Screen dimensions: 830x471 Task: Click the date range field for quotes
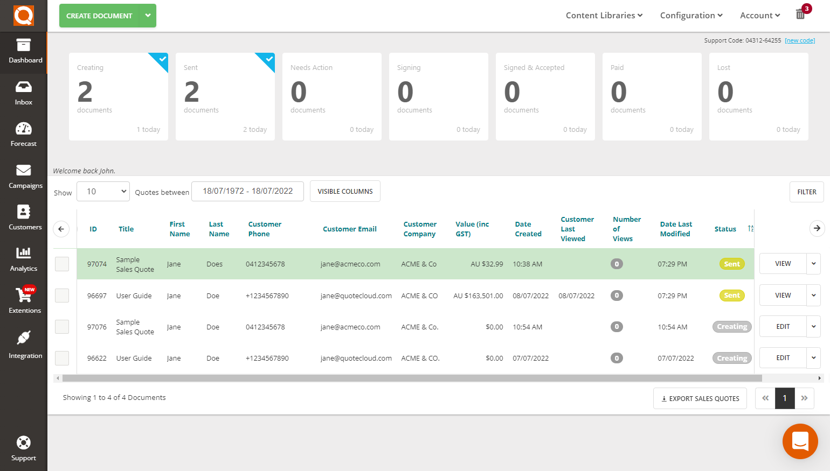coord(247,191)
